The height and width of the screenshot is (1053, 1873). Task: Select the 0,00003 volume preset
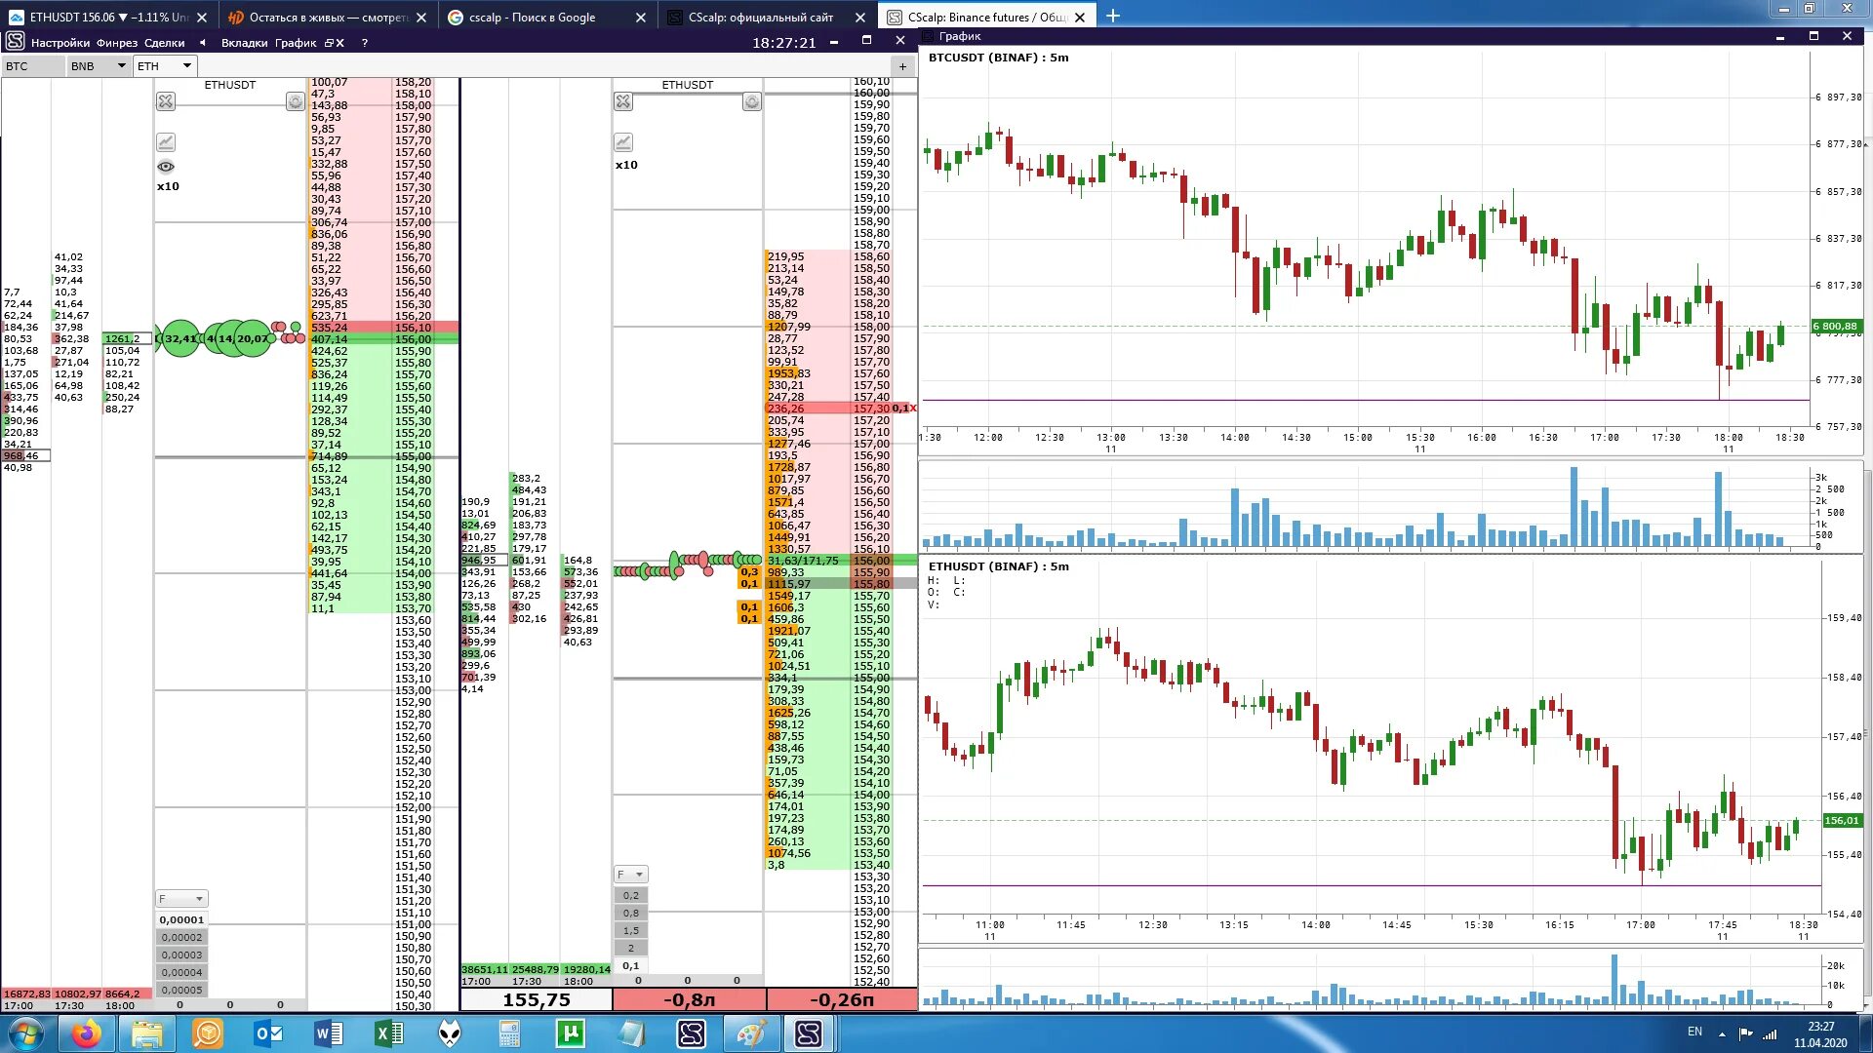tap(181, 955)
